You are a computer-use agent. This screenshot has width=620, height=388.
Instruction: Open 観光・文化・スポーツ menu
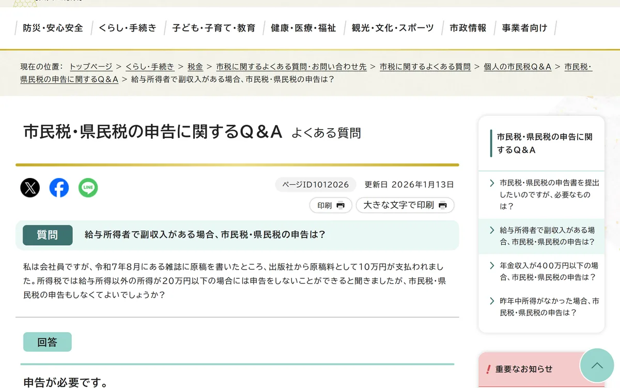(393, 28)
